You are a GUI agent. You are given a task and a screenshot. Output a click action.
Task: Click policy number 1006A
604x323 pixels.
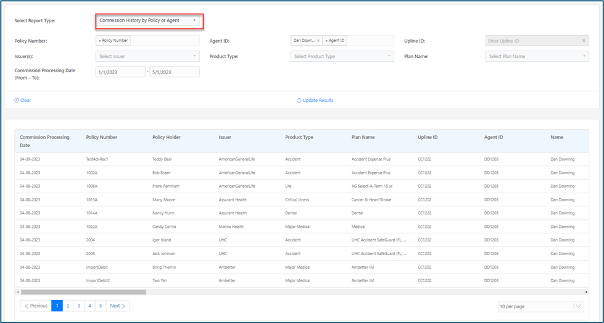[x=92, y=186]
